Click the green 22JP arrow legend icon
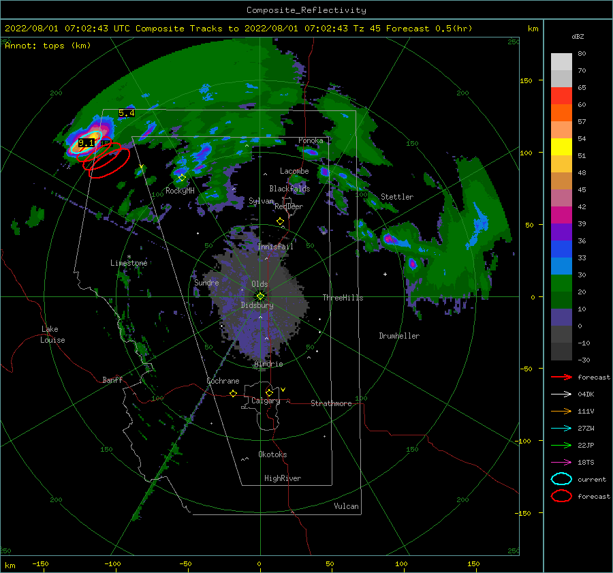The width and height of the screenshot is (613, 573). pos(561,445)
